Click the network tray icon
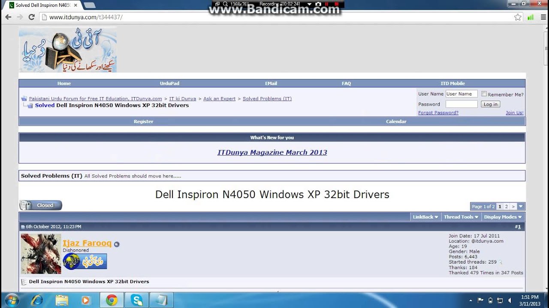The image size is (549, 308). pos(500,300)
